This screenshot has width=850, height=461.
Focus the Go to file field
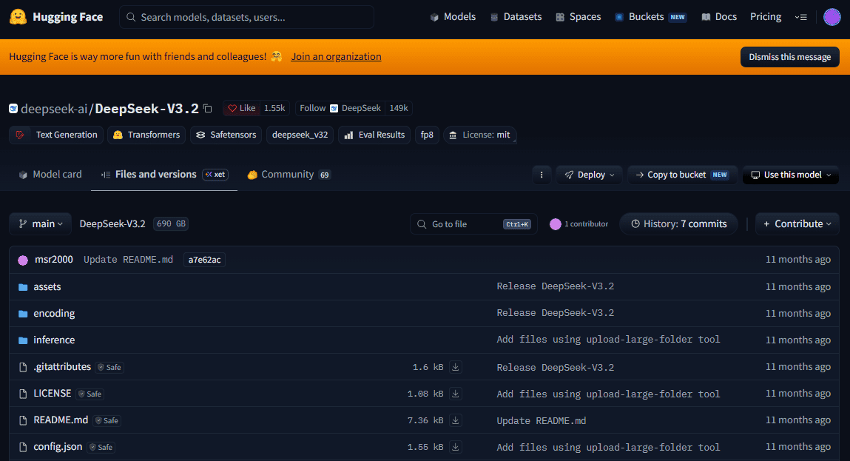[x=473, y=224]
